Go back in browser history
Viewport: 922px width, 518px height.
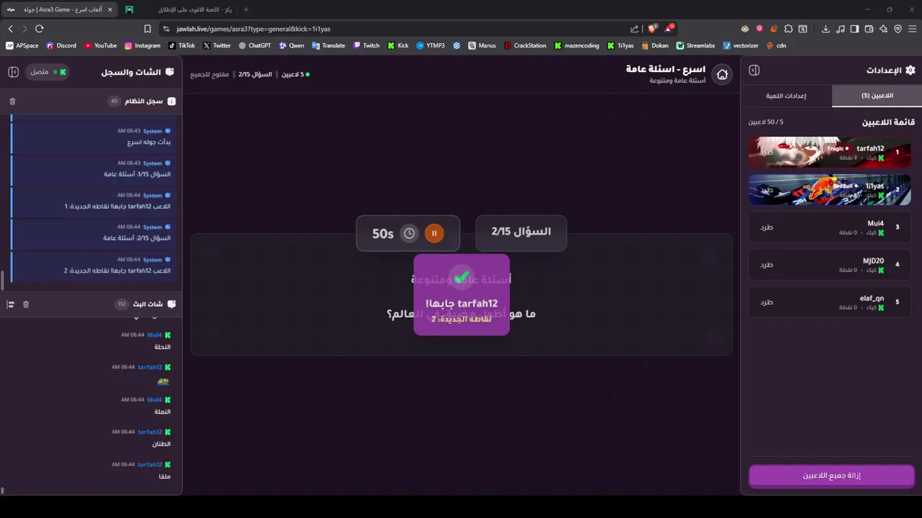pos(10,29)
